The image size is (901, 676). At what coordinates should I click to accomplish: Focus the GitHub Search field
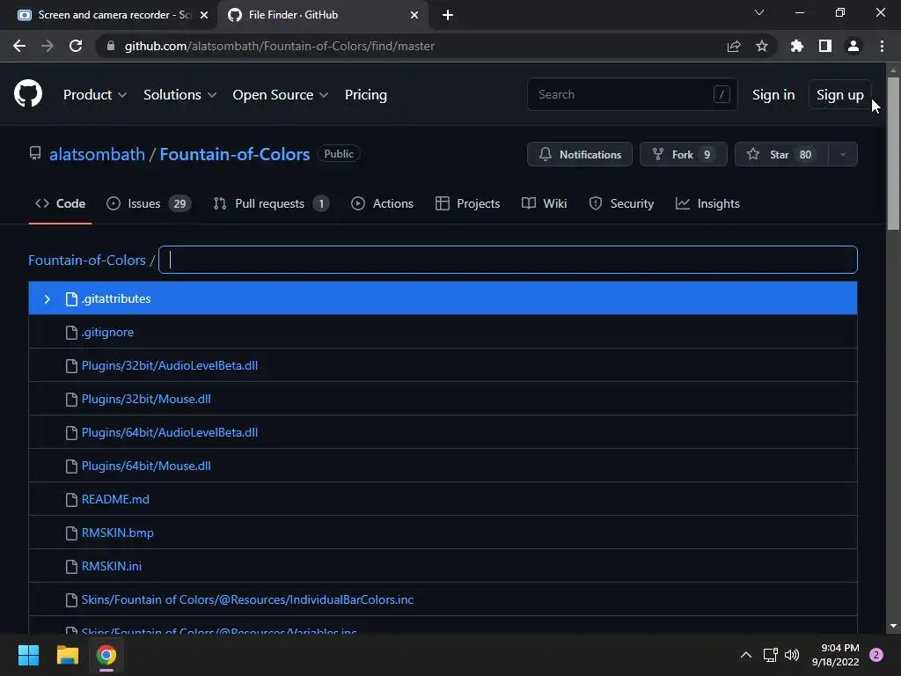tap(632, 94)
